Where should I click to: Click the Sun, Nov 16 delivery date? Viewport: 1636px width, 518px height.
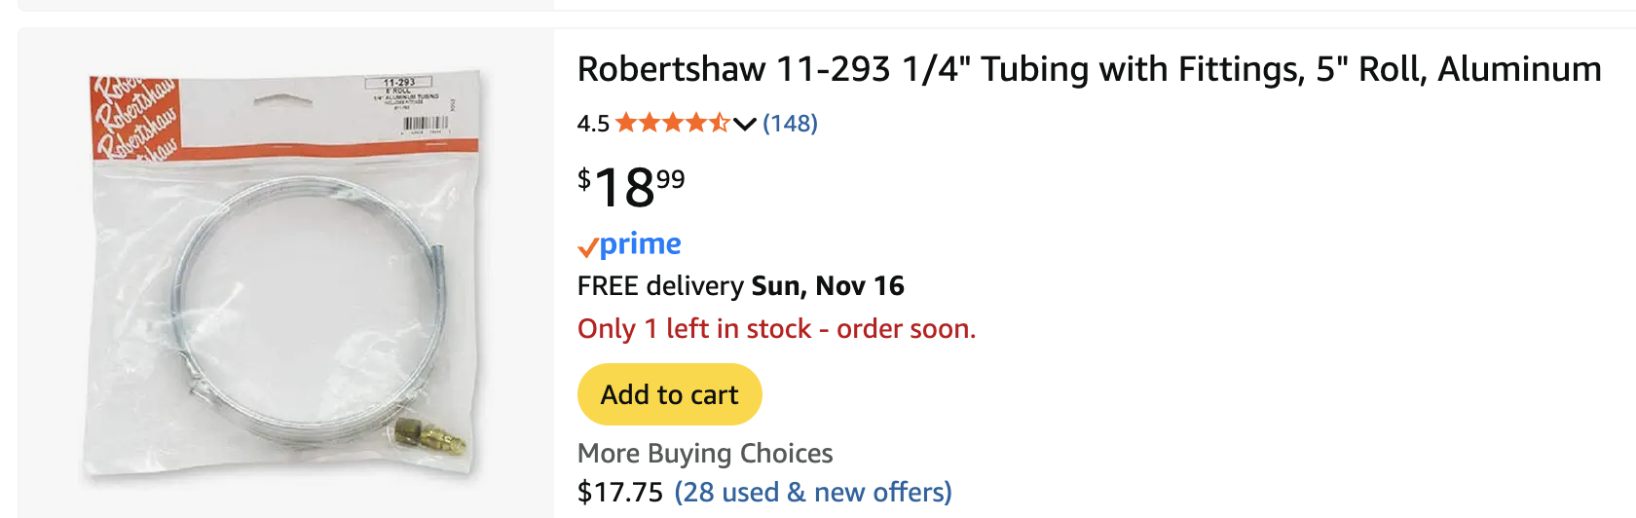[x=828, y=286]
